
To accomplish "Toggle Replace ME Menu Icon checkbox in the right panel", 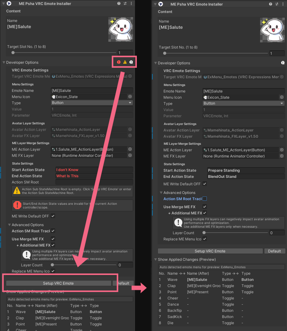I will click(205, 239).
